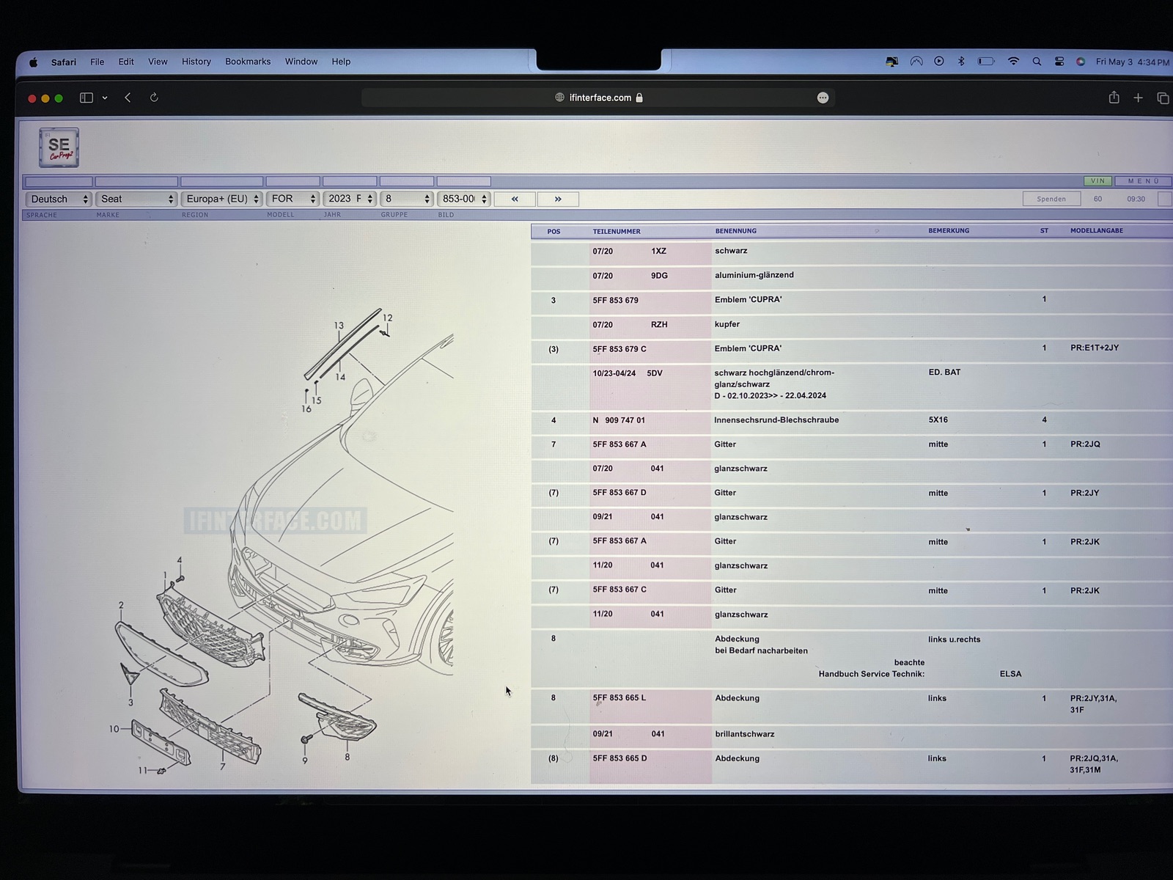
Task: Expand the Jahr dropdown showing 2023
Action: click(350, 199)
